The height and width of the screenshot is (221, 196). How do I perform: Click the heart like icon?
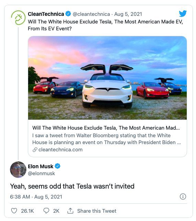click(x=14, y=211)
